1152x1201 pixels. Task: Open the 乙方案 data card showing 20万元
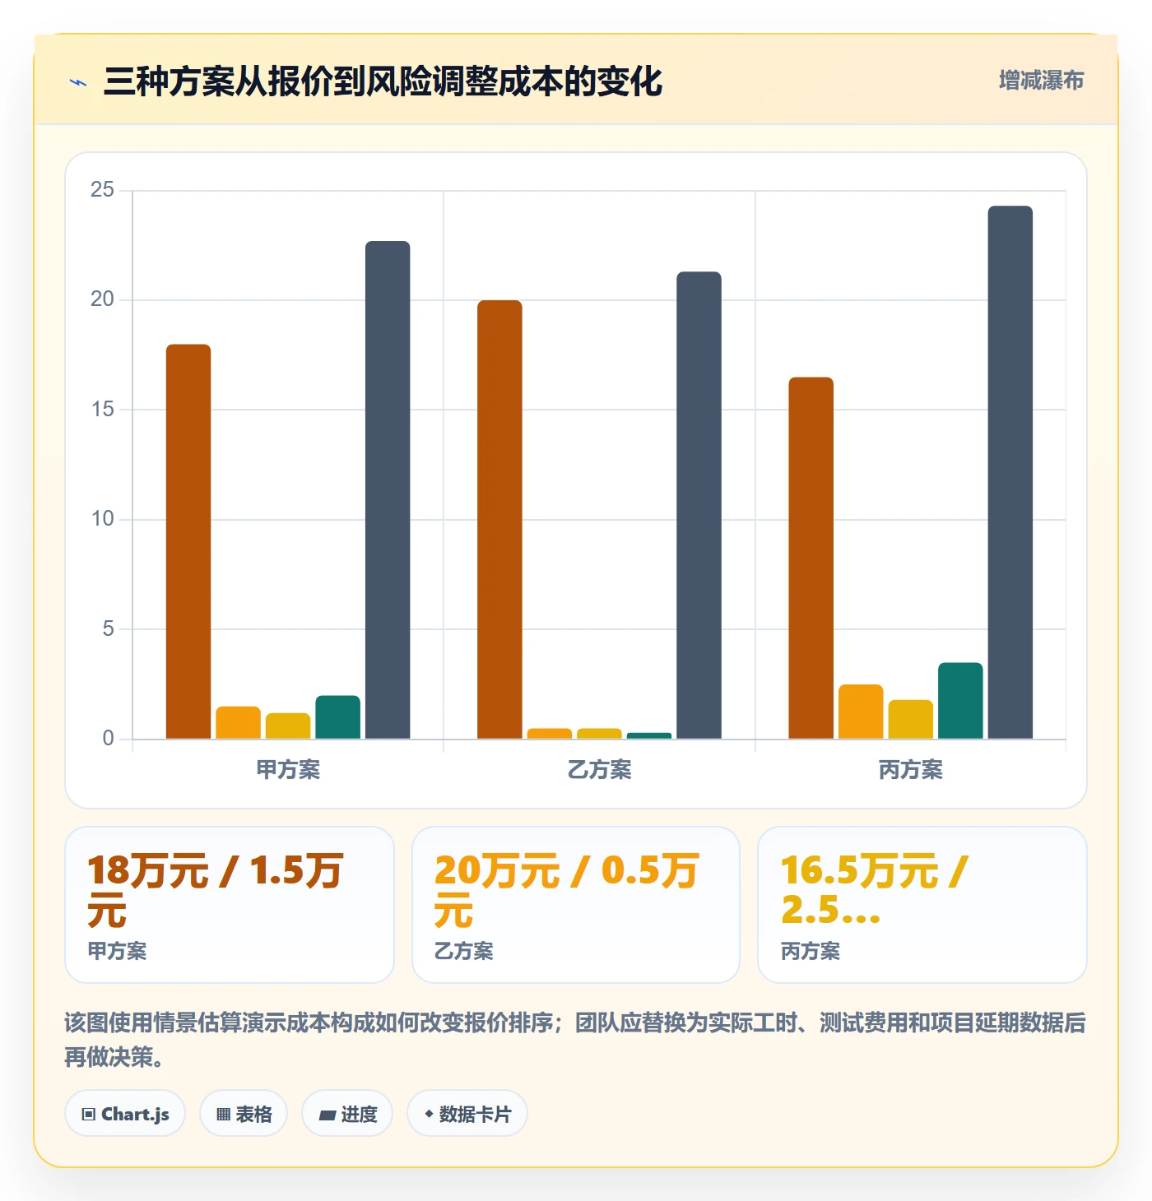tap(576, 905)
